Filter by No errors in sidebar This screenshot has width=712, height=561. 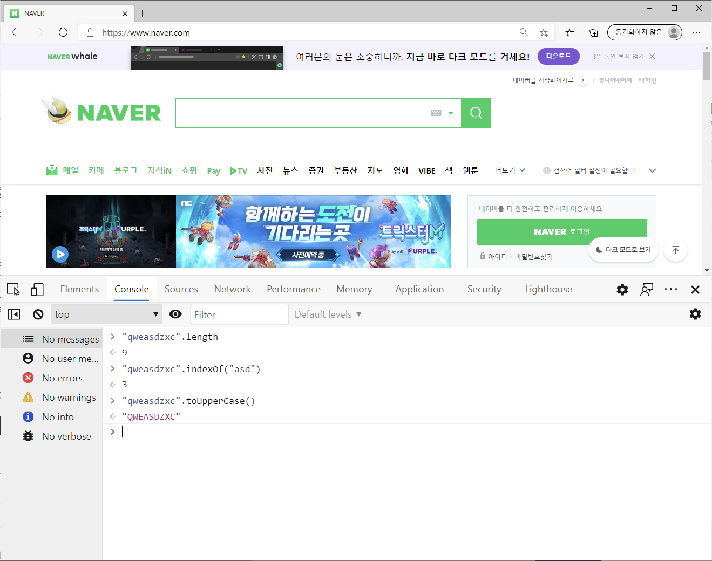click(51, 378)
